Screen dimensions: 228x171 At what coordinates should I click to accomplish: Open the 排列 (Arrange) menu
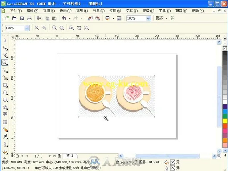coord(82,11)
